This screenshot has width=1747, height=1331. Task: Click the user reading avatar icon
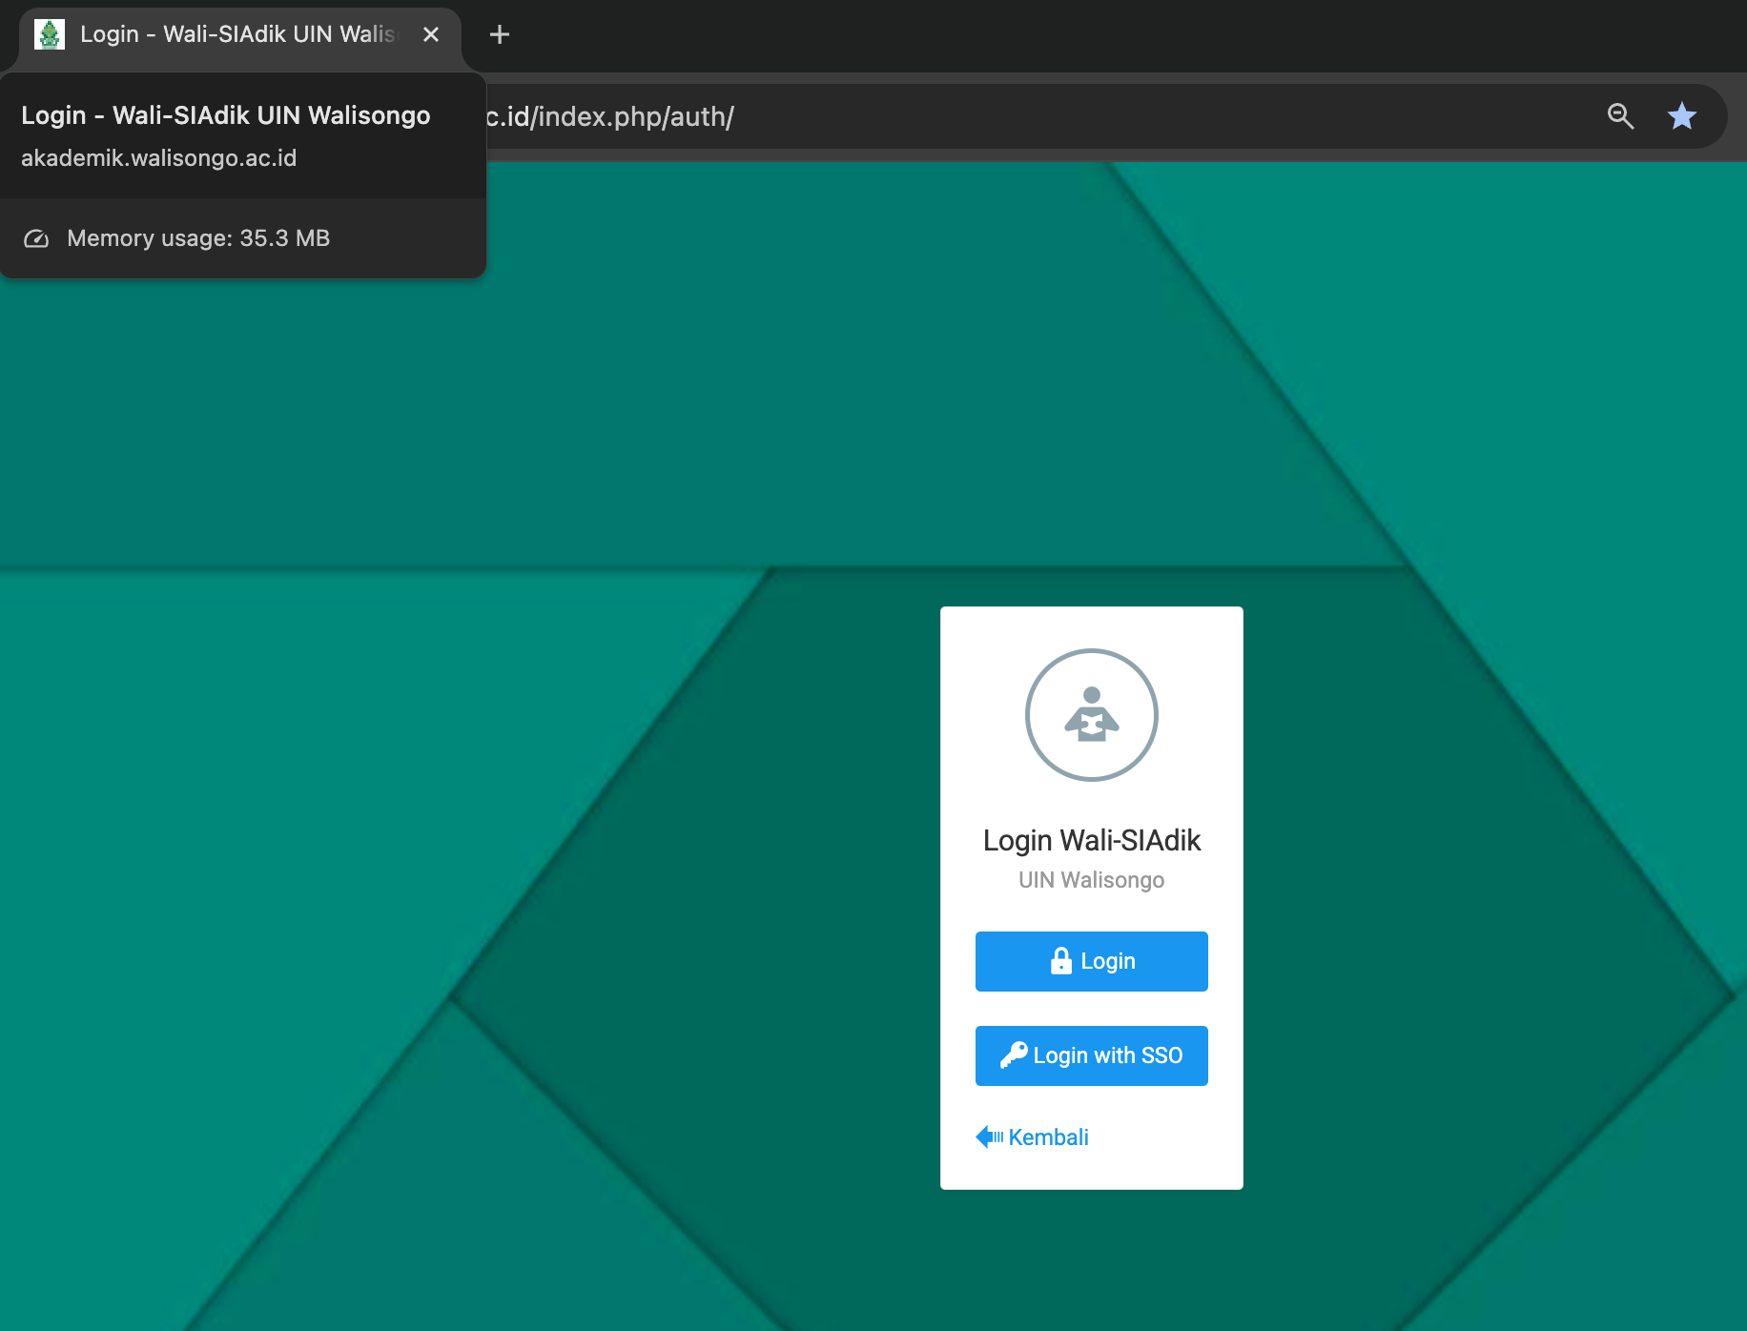[x=1091, y=715]
